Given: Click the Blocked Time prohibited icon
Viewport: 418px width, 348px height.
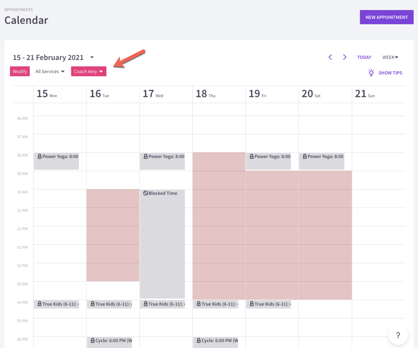Looking at the screenshot, I should click(x=146, y=193).
